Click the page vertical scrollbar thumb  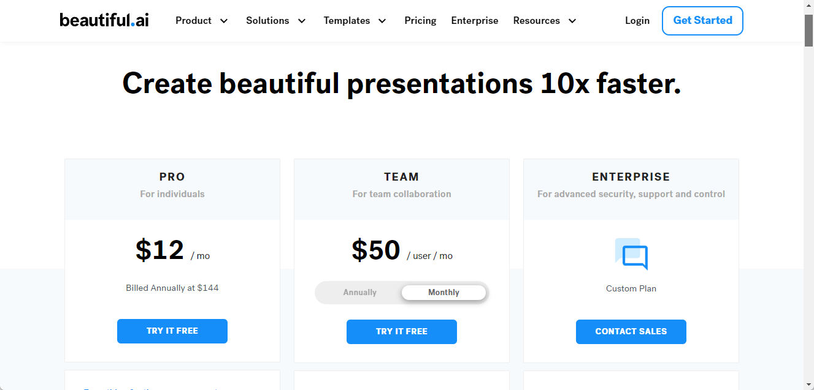[x=809, y=30]
